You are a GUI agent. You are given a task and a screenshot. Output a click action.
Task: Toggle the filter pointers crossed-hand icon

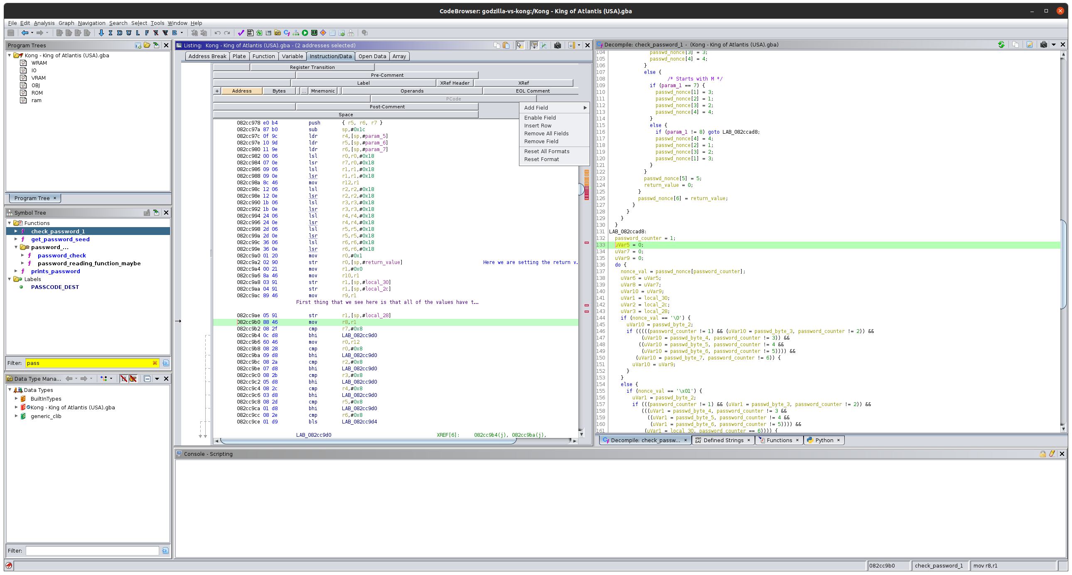point(133,379)
